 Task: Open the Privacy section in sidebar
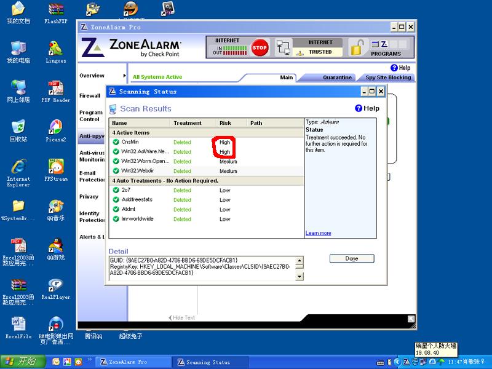coord(89,196)
